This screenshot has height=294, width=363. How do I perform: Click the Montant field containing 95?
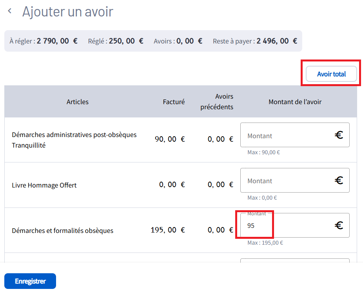click(x=286, y=226)
